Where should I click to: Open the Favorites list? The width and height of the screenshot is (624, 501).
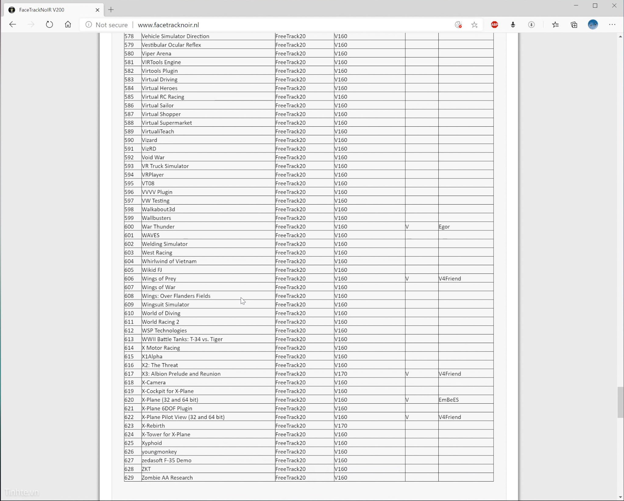pos(555,25)
